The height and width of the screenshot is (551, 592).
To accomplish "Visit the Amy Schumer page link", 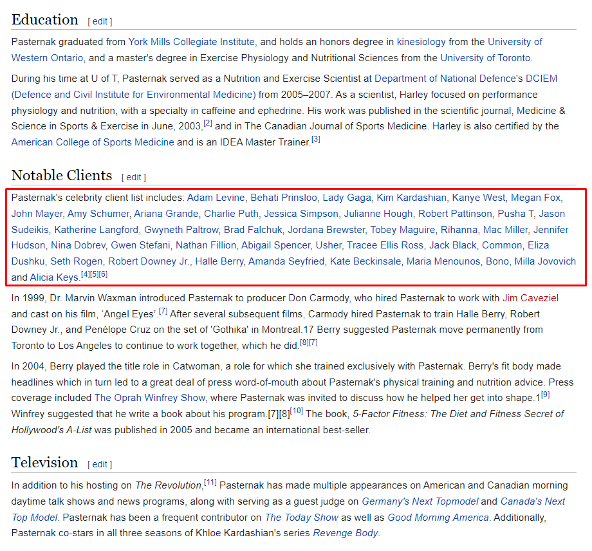I will tap(98, 213).
